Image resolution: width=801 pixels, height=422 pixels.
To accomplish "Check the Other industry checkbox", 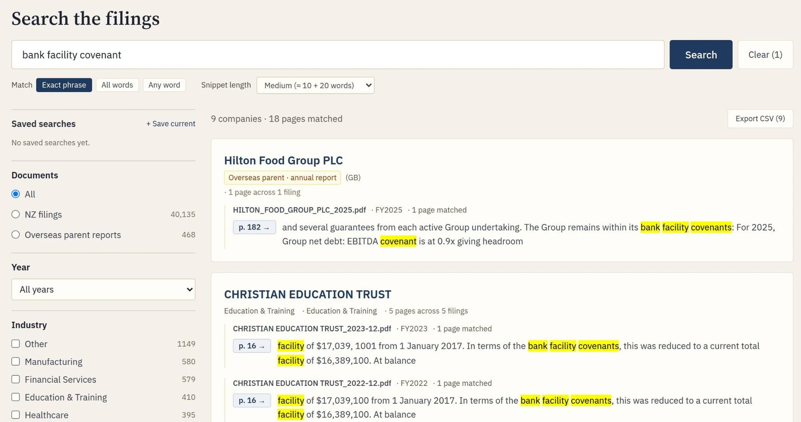I will click(x=16, y=344).
